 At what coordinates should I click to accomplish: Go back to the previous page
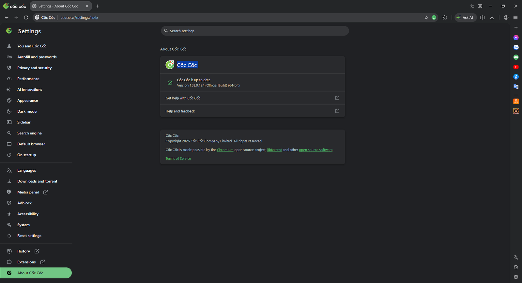tap(7, 18)
